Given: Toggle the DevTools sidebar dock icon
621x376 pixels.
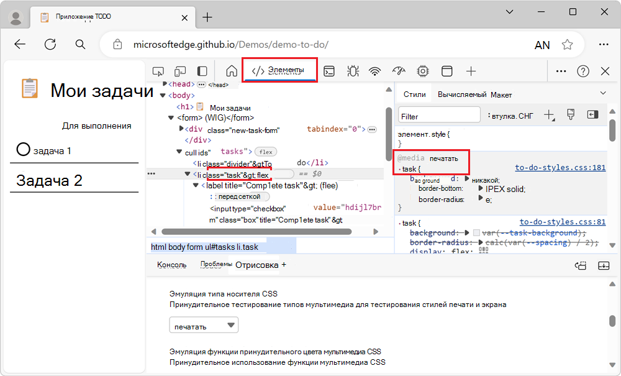Looking at the screenshot, I should [x=202, y=71].
